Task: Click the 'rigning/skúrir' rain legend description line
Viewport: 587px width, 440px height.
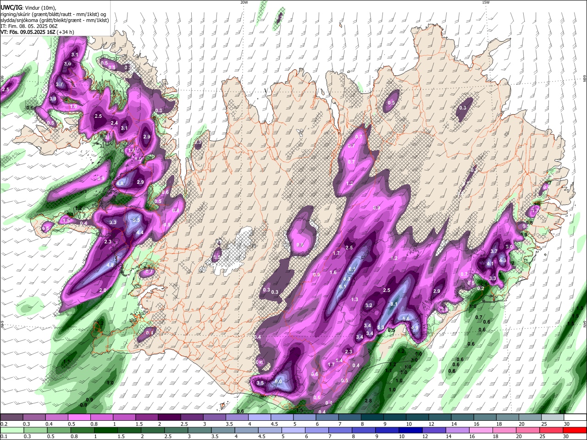Action: [53, 14]
